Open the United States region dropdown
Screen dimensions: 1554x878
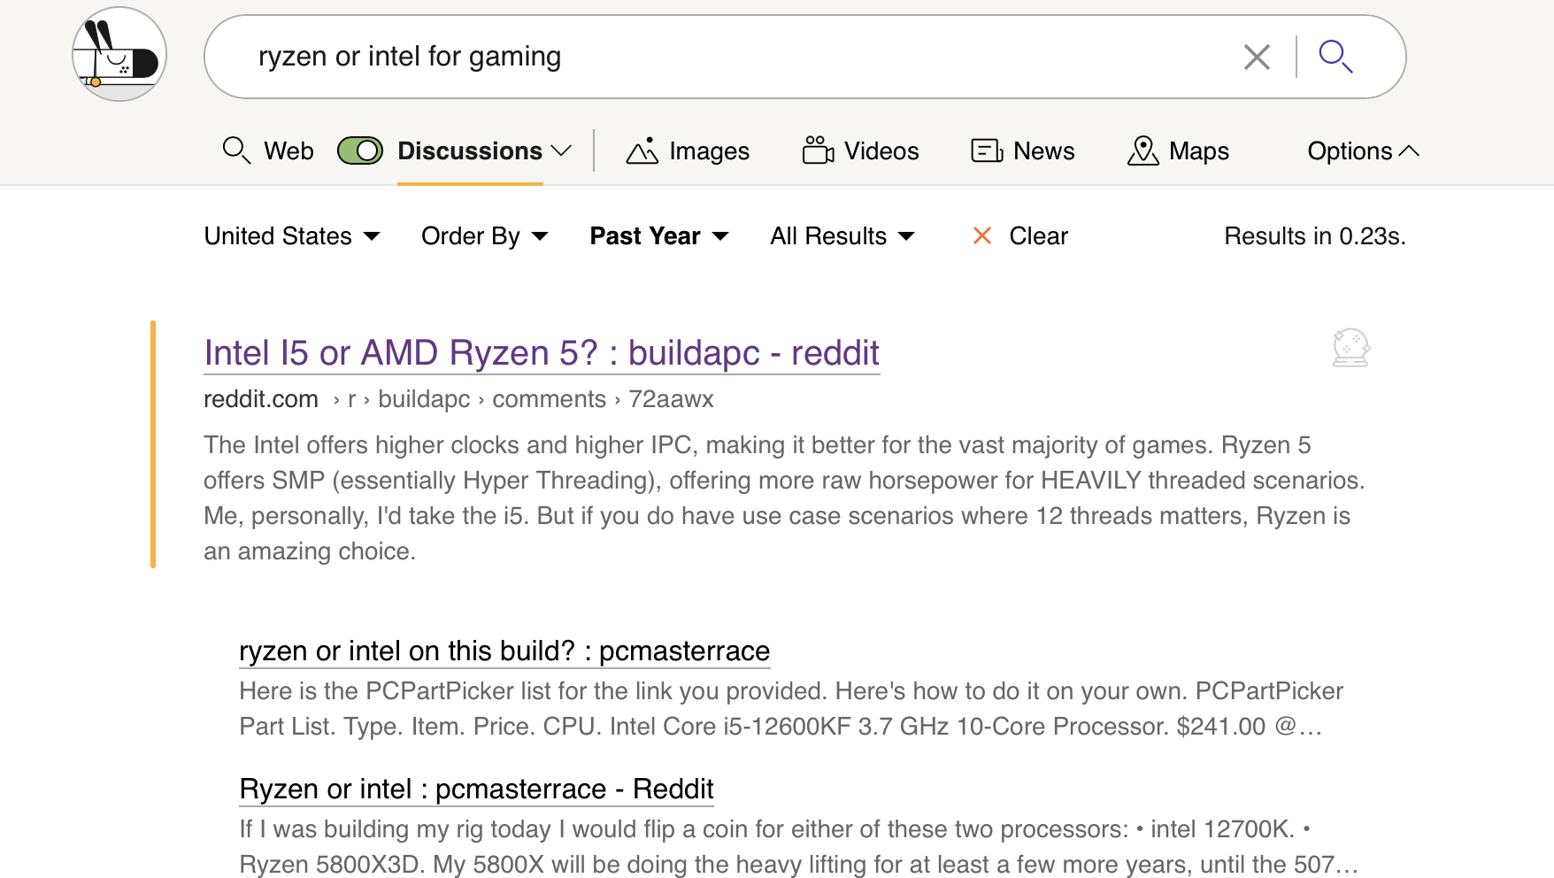(x=291, y=236)
